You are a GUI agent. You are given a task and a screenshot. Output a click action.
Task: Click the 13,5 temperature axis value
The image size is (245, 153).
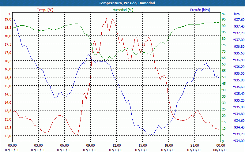(x=8, y=111)
